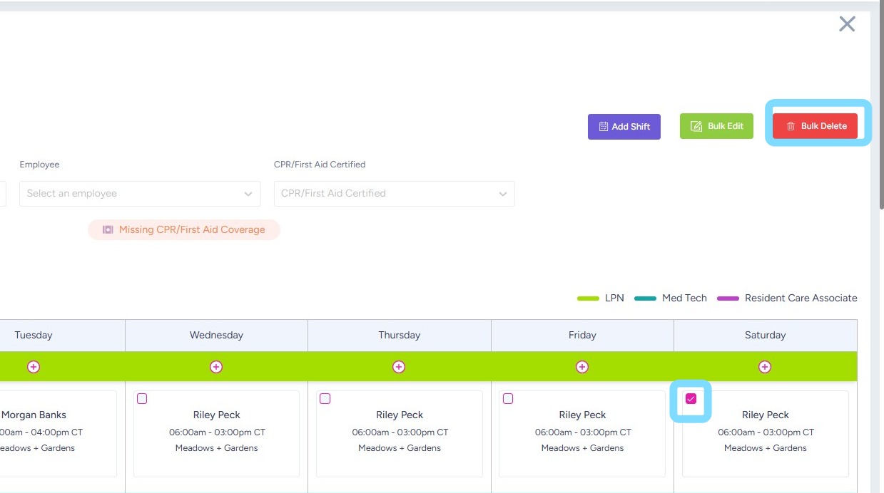Screen dimensions: 884x493
Task: Add a shift with Thursday's plus icon
Action: tap(399, 367)
